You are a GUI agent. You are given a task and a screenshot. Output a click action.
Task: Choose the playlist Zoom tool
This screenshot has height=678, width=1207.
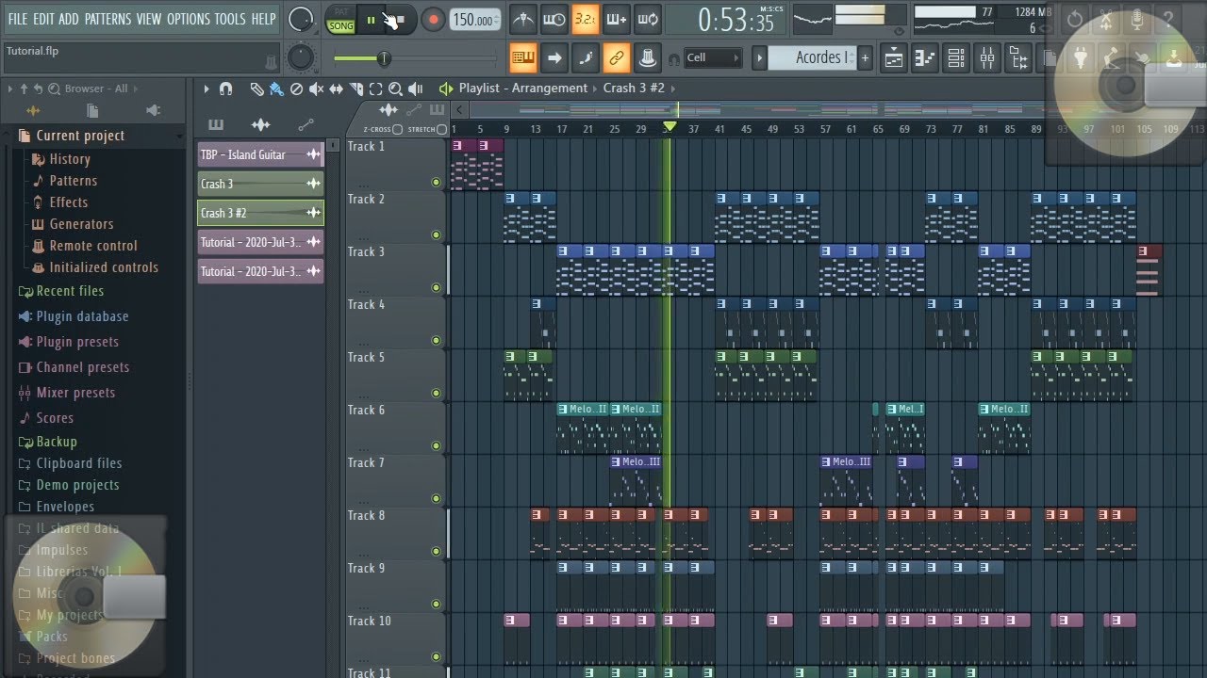396,89
